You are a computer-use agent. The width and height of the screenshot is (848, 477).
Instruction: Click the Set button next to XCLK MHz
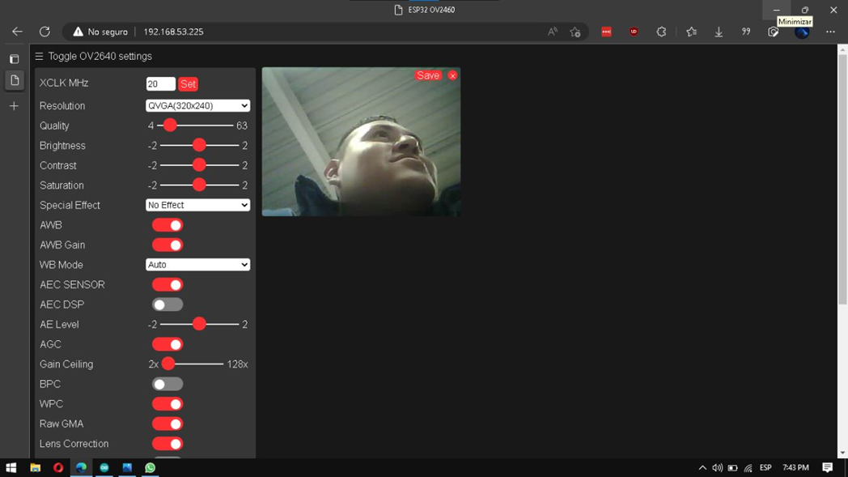(x=187, y=83)
